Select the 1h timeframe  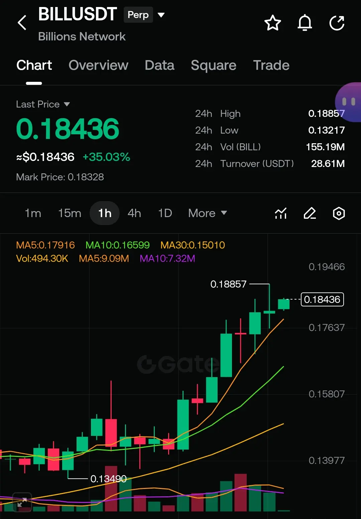coord(105,213)
